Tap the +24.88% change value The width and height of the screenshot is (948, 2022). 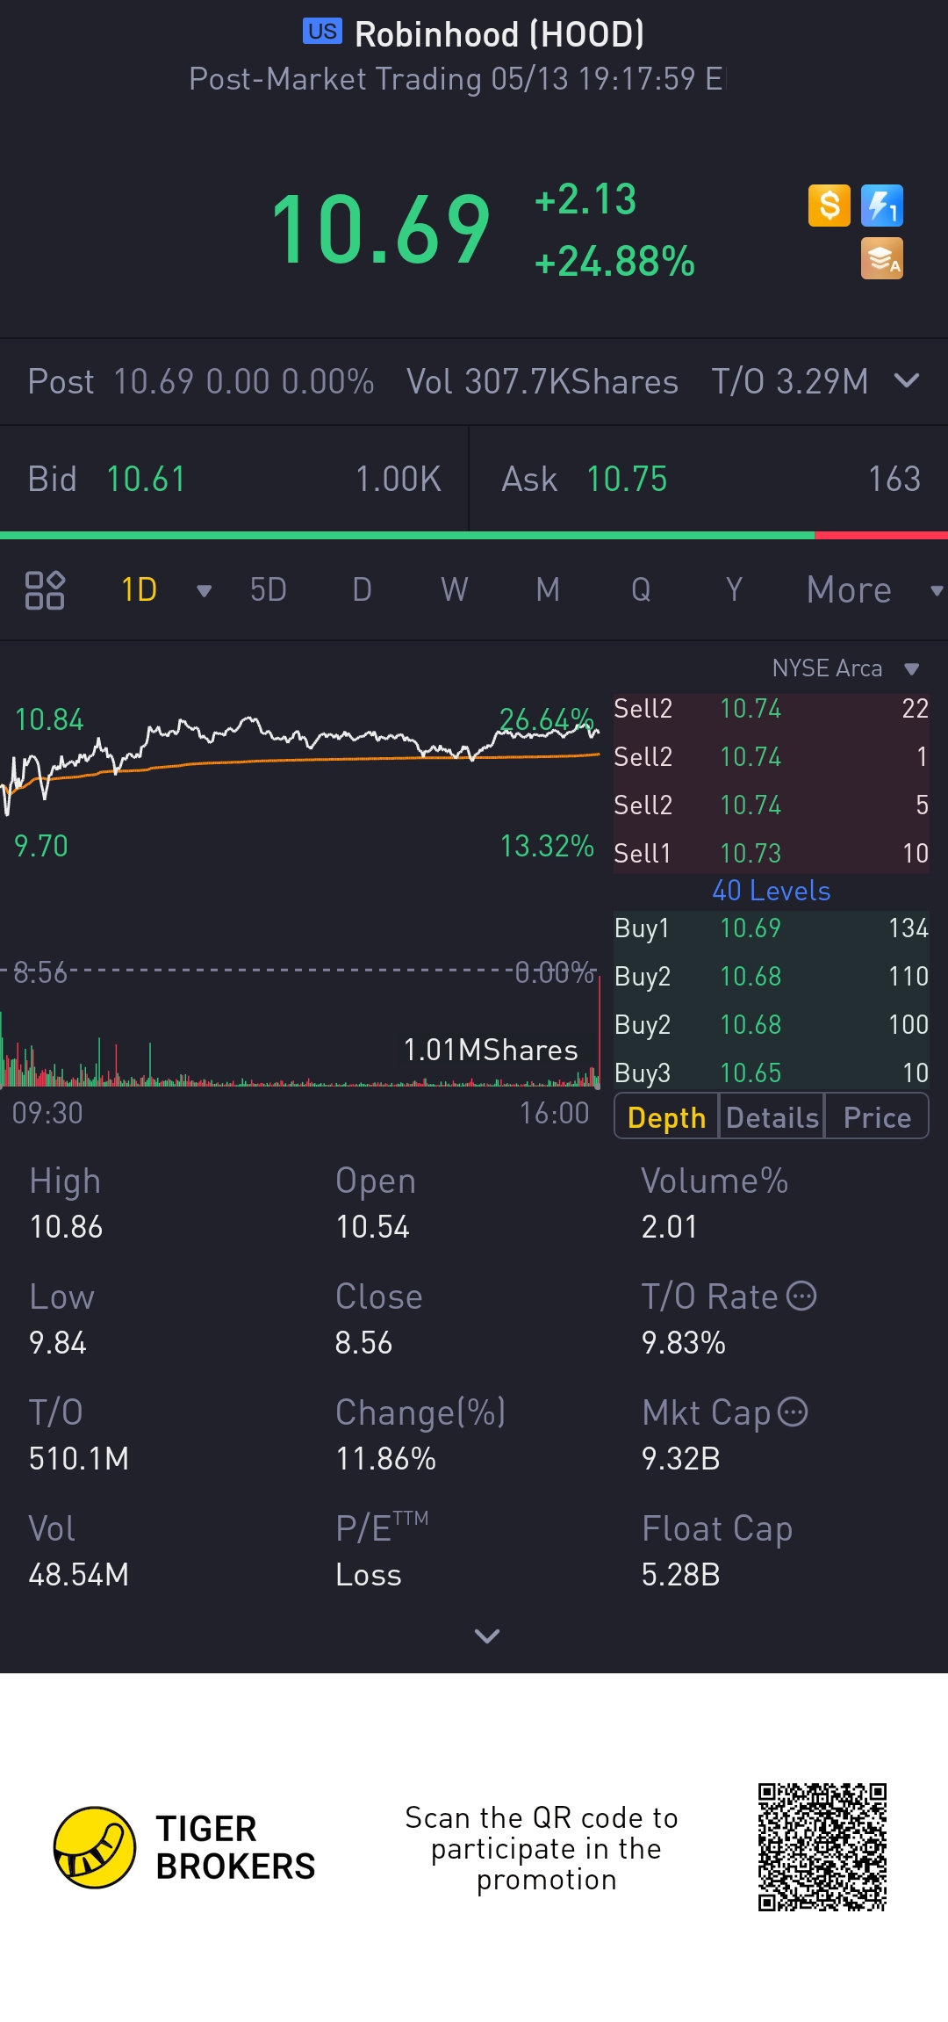pos(614,262)
